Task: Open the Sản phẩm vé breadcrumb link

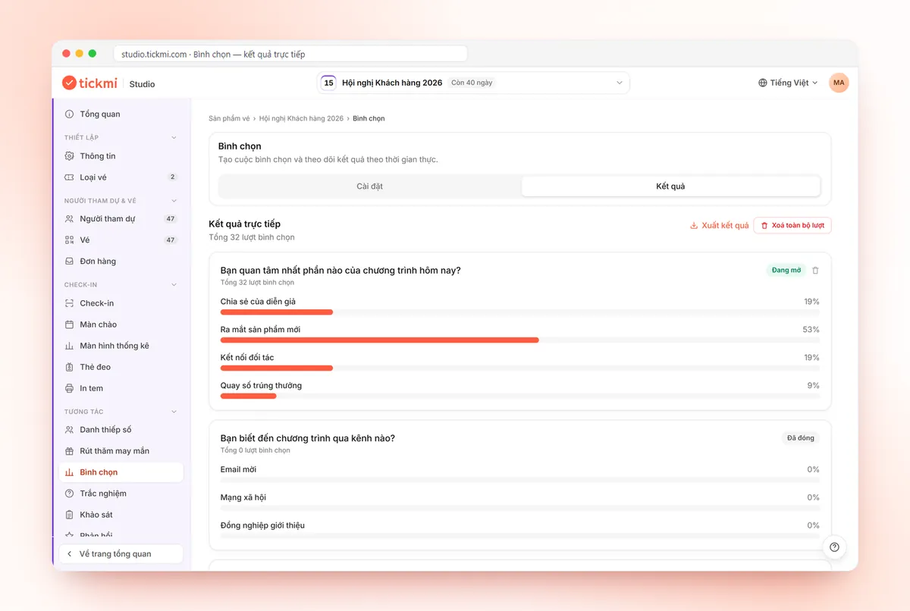Action: click(229, 119)
